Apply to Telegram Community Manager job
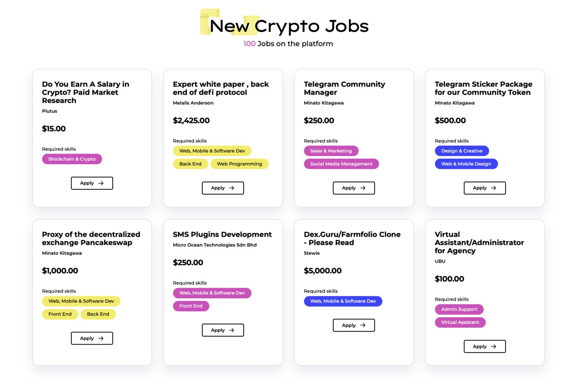582x382 pixels. 354,188
